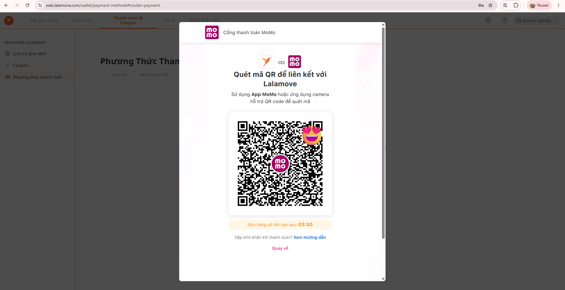
Task: Switch to the Tài xế tab
Action: coord(169,20)
